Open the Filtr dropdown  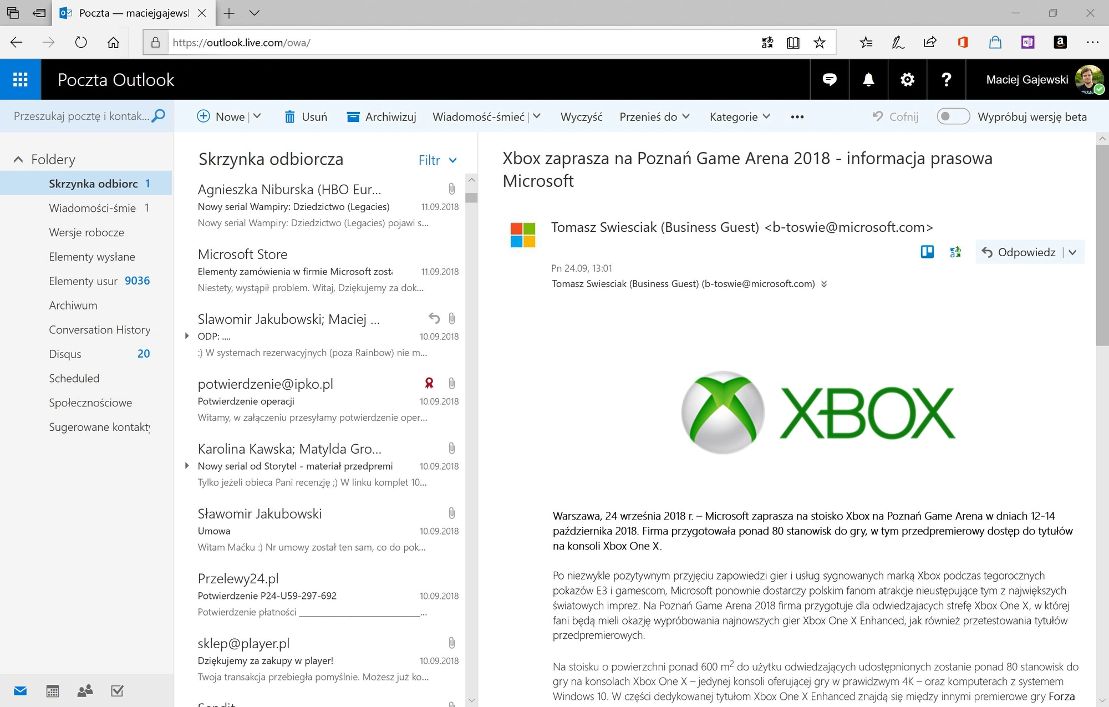pyautogui.click(x=438, y=160)
